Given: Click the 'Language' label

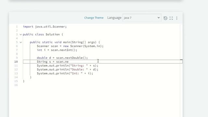Looking at the screenshot, I should [x=114, y=18].
